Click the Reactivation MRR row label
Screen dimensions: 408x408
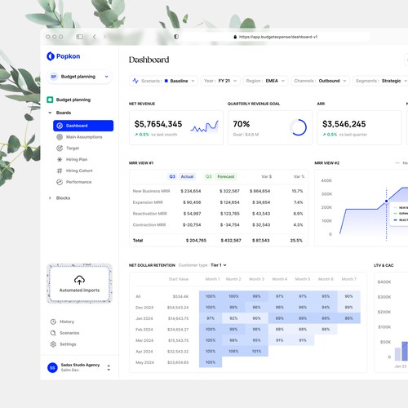[x=150, y=214]
